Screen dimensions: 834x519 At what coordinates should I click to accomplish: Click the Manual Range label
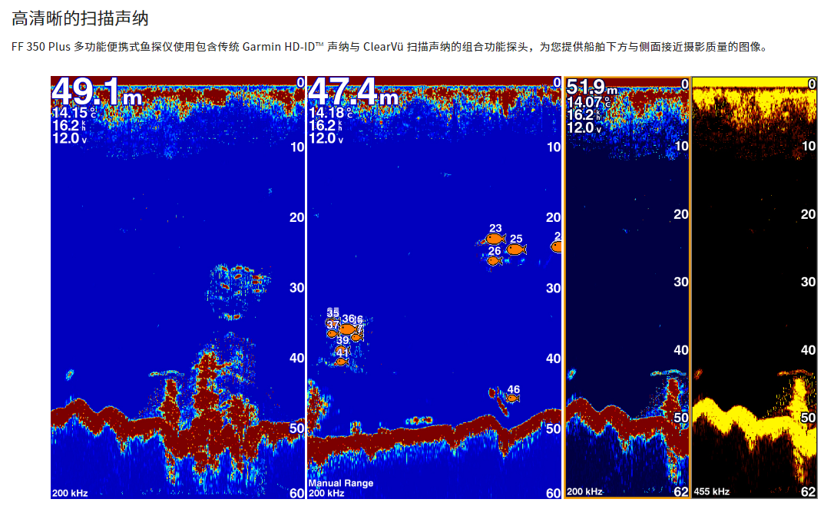click(341, 483)
